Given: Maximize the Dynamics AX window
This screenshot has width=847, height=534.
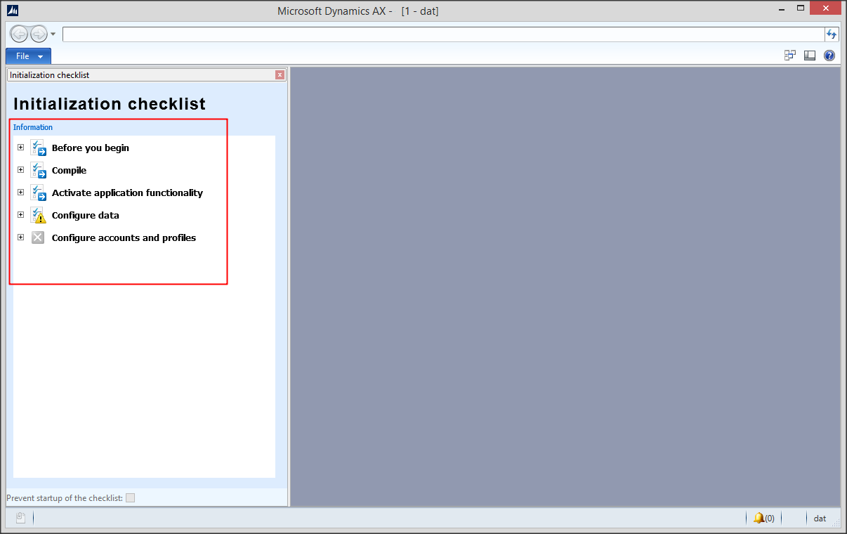Looking at the screenshot, I should click(800, 9).
